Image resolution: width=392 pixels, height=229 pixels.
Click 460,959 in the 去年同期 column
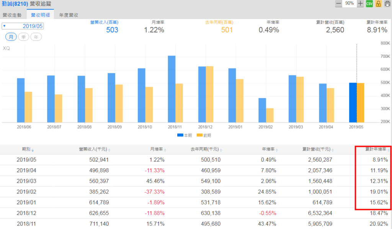211,171
